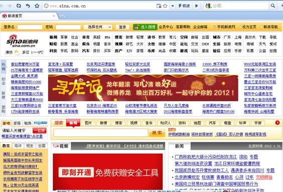Click the star icon inside the address bar
The image size is (283, 192).
tap(165, 6)
